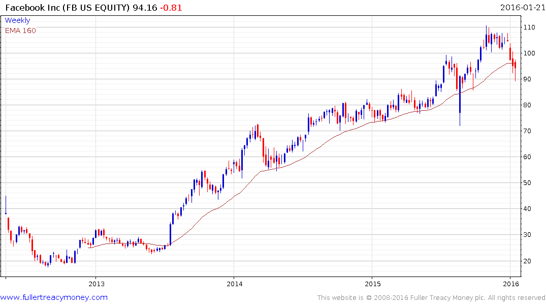Click the 30 price axis label
This screenshot has width=546, height=305.
coord(527,234)
